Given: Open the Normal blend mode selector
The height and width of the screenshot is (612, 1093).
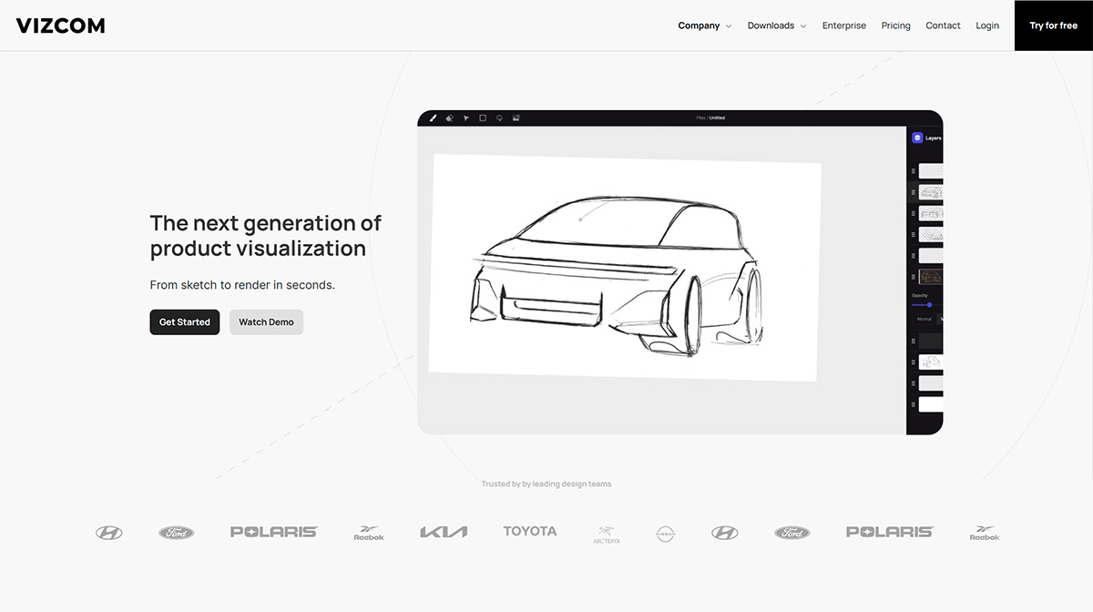Looking at the screenshot, I should pyautogui.click(x=925, y=319).
